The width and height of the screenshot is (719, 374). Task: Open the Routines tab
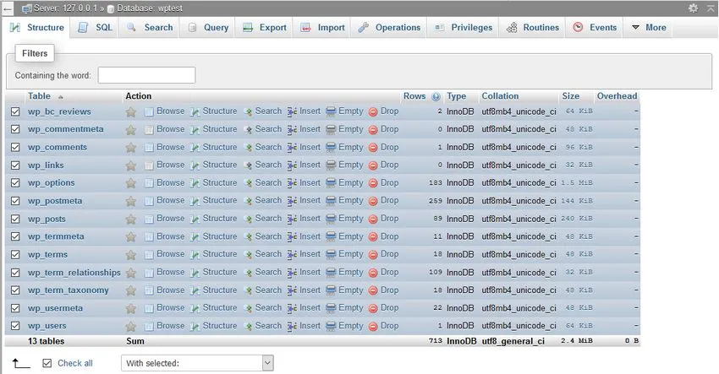click(532, 28)
